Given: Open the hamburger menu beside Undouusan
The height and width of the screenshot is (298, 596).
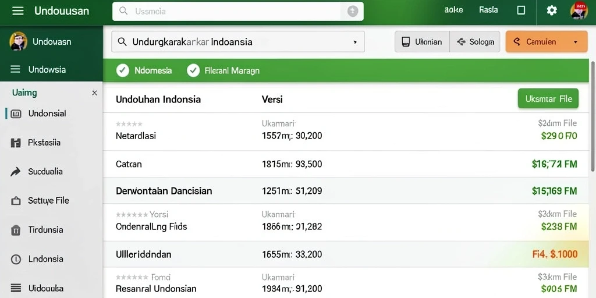Looking at the screenshot, I should (x=18, y=10).
